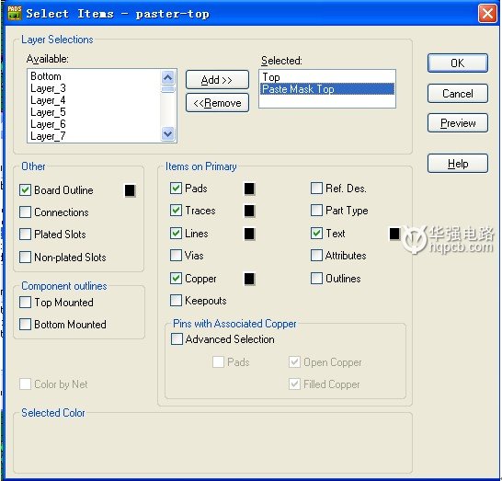Select Layer_5 in the Available list

(48, 112)
